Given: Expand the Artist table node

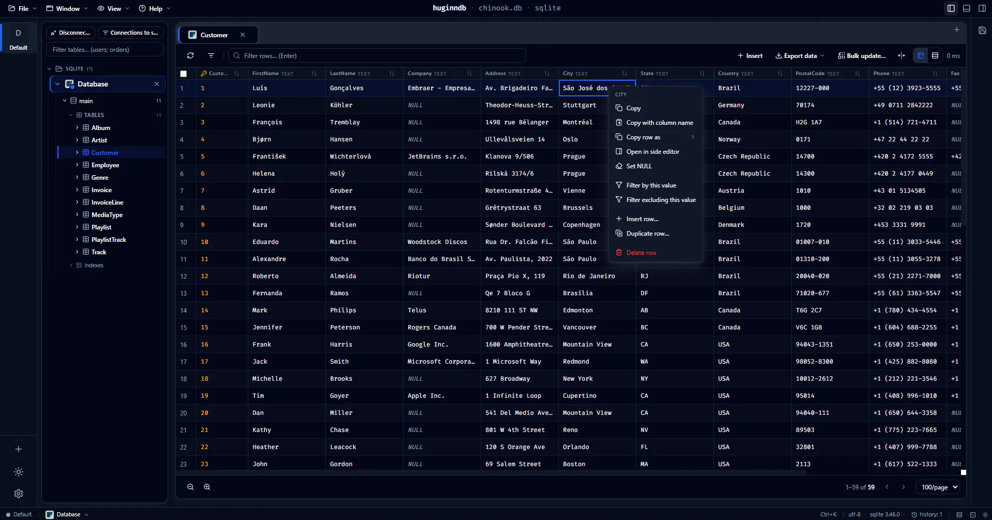Looking at the screenshot, I should (x=77, y=140).
